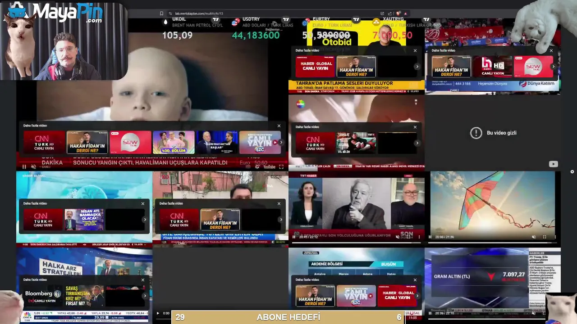
Task: Enter fullscreen on large top-left video
Action: (281, 166)
